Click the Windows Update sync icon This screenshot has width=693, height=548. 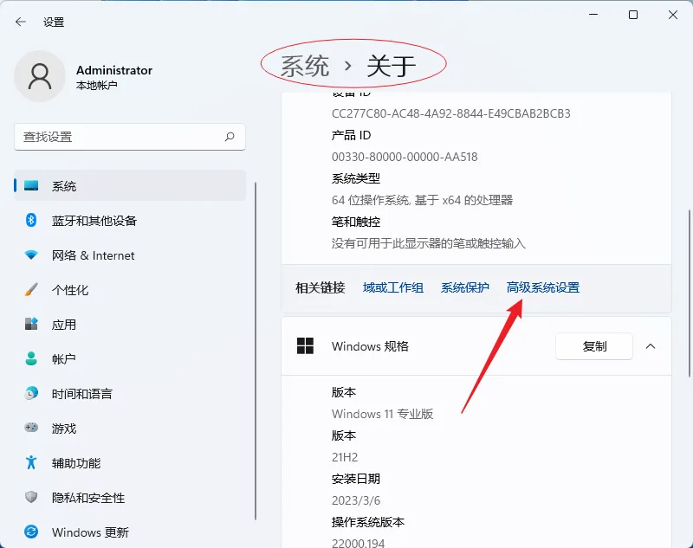[x=31, y=532]
